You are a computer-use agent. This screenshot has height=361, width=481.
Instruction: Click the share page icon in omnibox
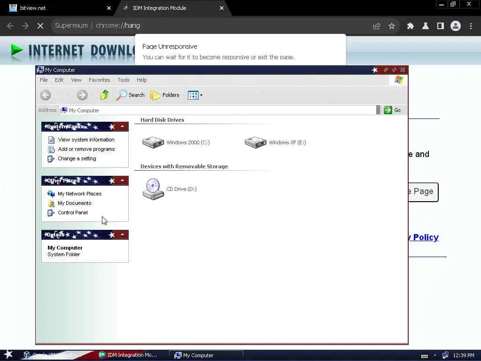point(376,26)
